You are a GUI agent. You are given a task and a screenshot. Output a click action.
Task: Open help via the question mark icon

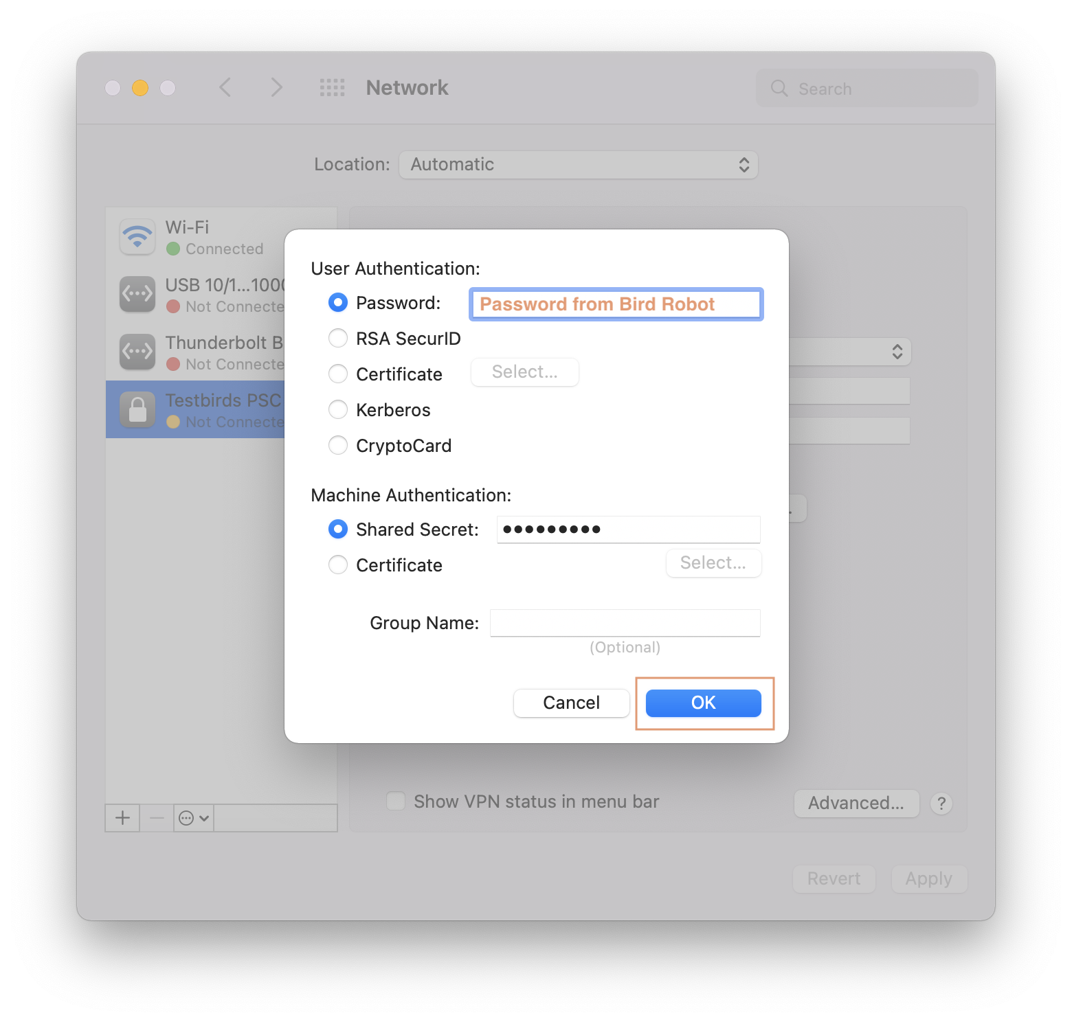coord(941,804)
